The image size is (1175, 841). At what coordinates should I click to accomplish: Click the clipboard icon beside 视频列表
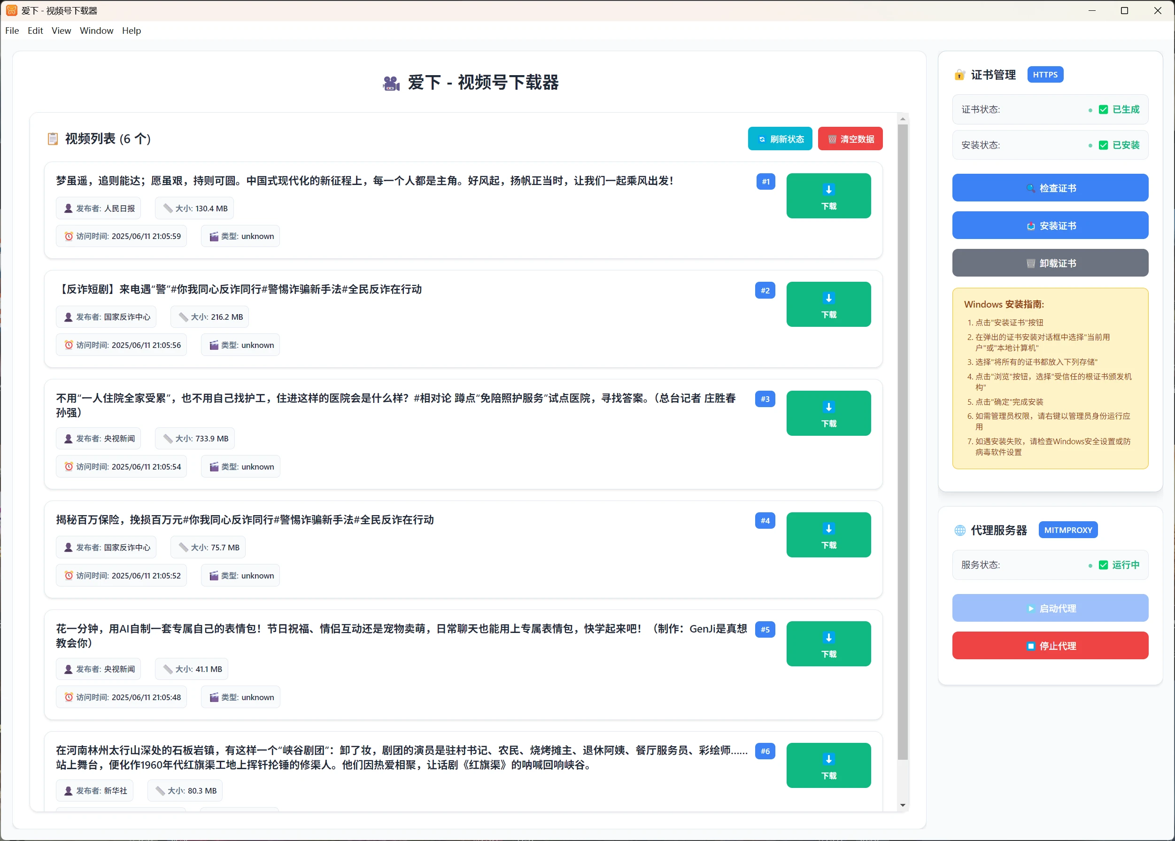tap(53, 139)
